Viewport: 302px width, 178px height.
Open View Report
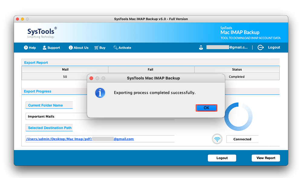266,158
